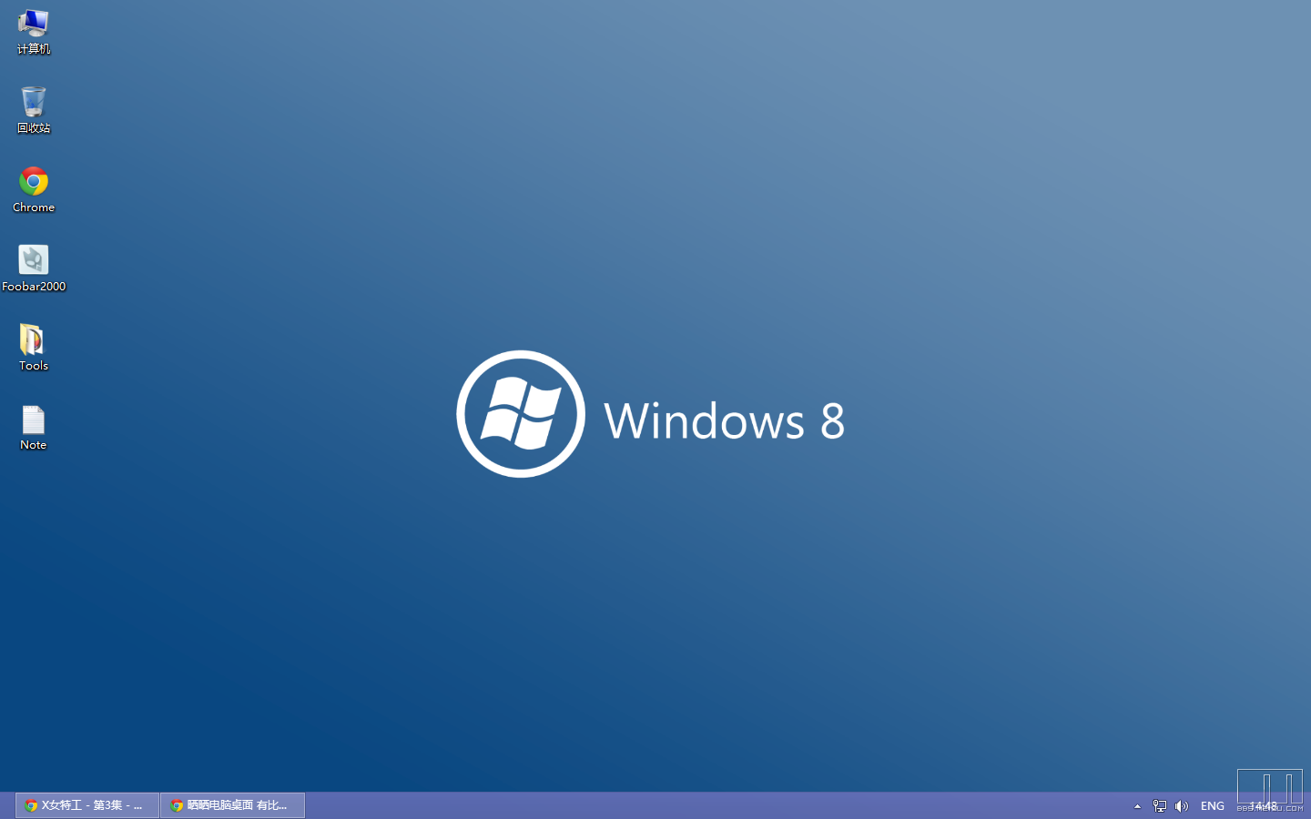The width and height of the screenshot is (1311, 819).
Task: Switch to the 晒晒电脑桌面 Chrome taskbar window
Action: (233, 805)
